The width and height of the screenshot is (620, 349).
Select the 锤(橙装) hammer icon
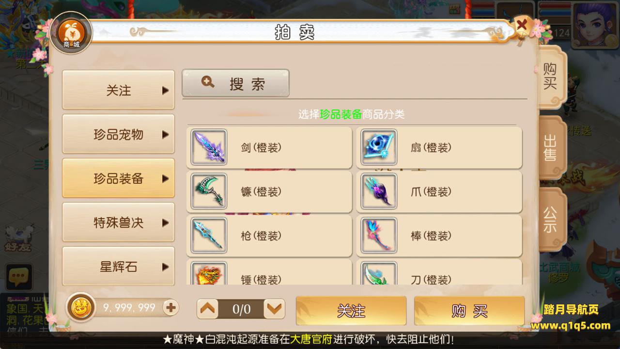tap(209, 273)
